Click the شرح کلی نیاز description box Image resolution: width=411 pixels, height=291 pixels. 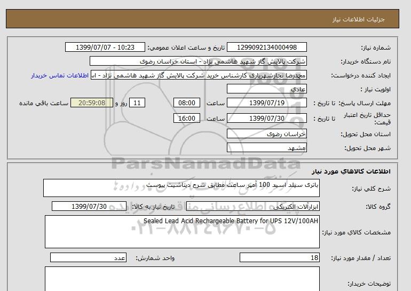181,188
